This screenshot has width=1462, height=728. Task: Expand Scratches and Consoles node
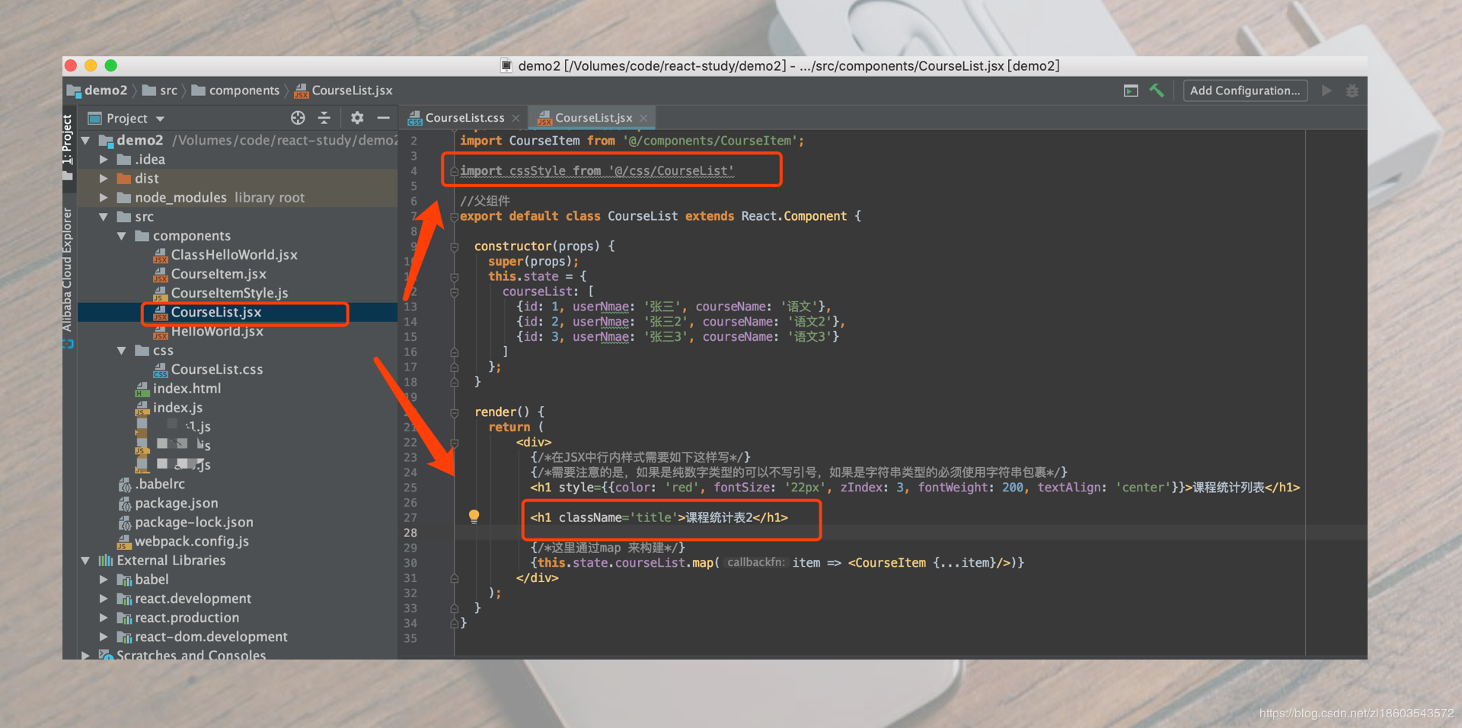(85, 655)
